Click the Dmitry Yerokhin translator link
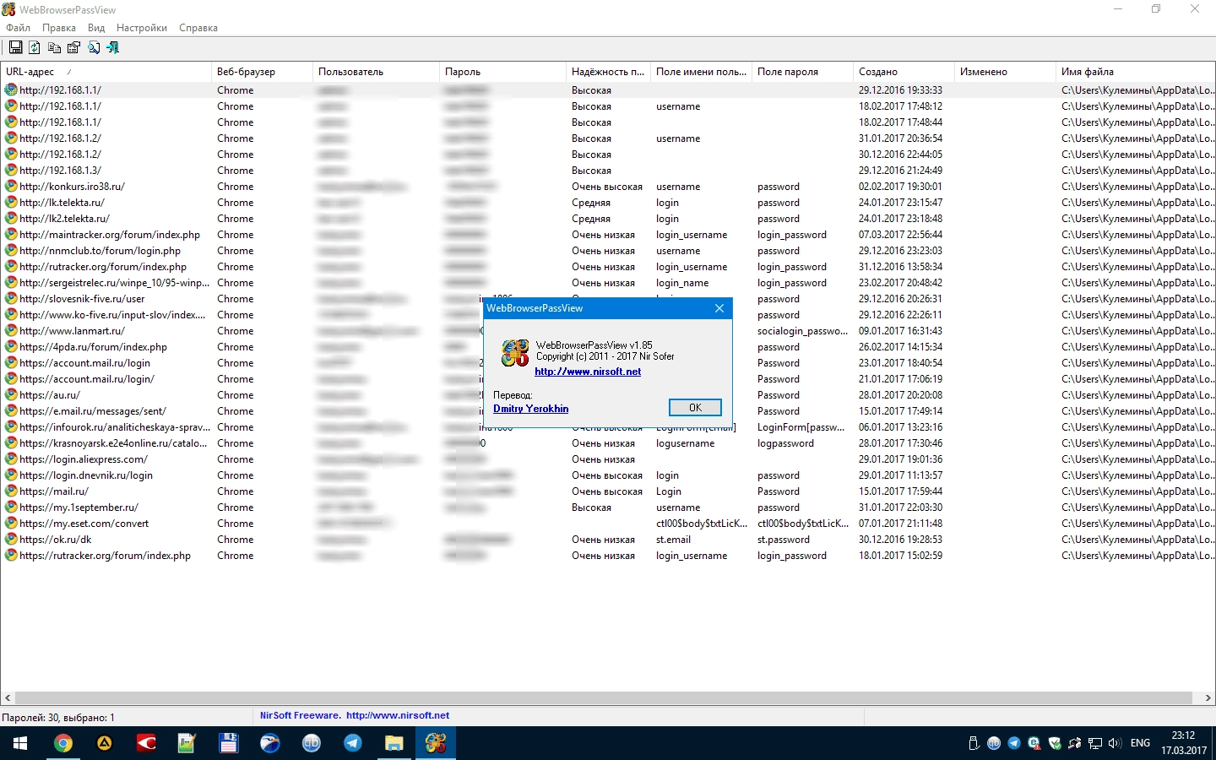This screenshot has width=1216, height=760. pyautogui.click(x=531, y=409)
